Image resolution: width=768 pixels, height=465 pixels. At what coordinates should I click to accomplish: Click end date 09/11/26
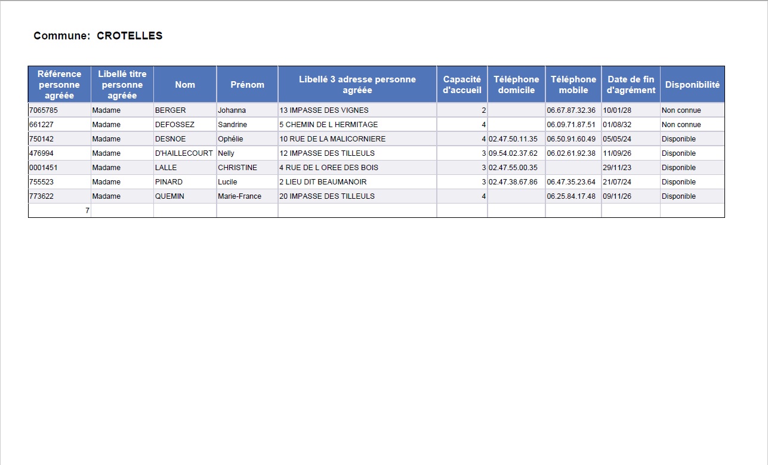(617, 196)
